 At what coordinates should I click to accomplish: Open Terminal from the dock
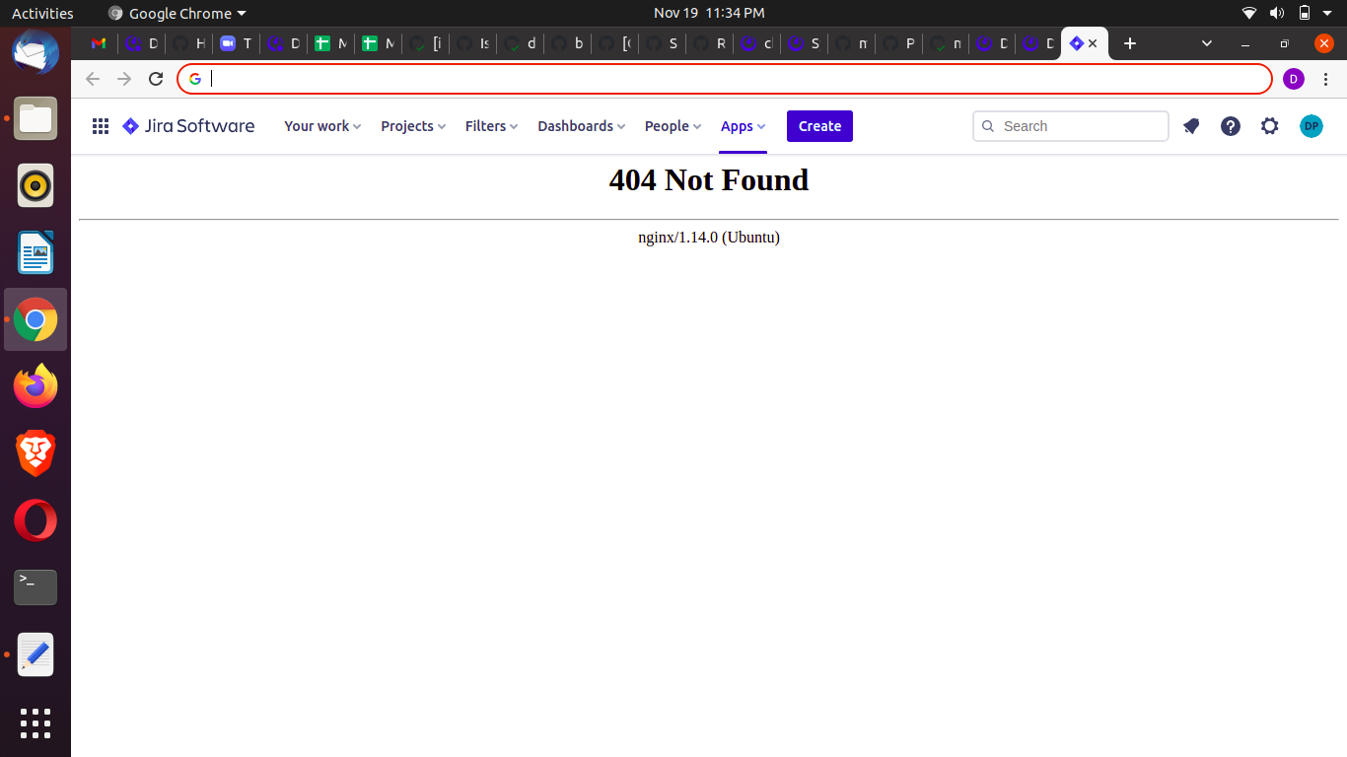(x=35, y=587)
